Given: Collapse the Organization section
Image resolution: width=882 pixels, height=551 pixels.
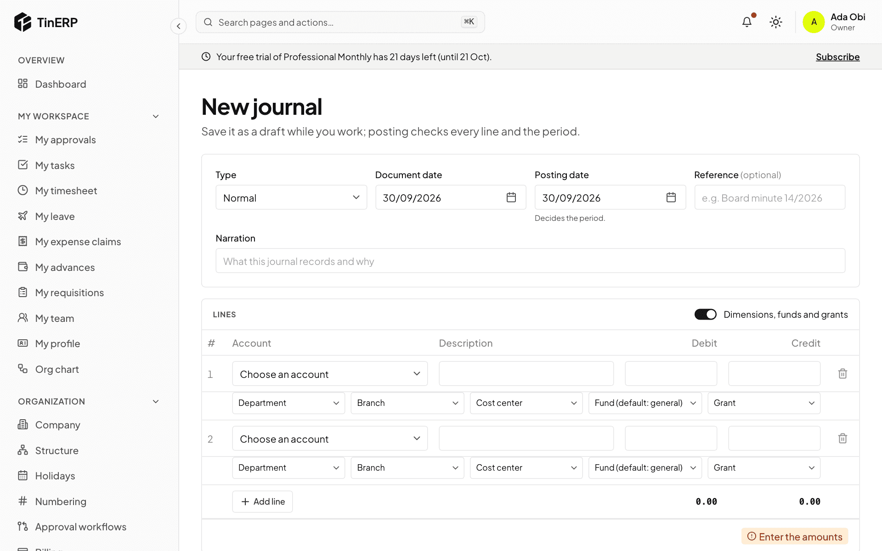Looking at the screenshot, I should pyautogui.click(x=156, y=401).
